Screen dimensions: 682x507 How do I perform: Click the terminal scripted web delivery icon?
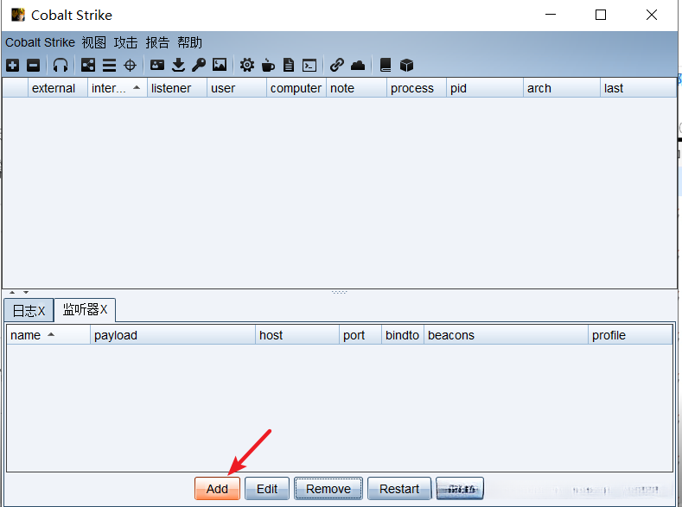pyautogui.click(x=309, y=66)
